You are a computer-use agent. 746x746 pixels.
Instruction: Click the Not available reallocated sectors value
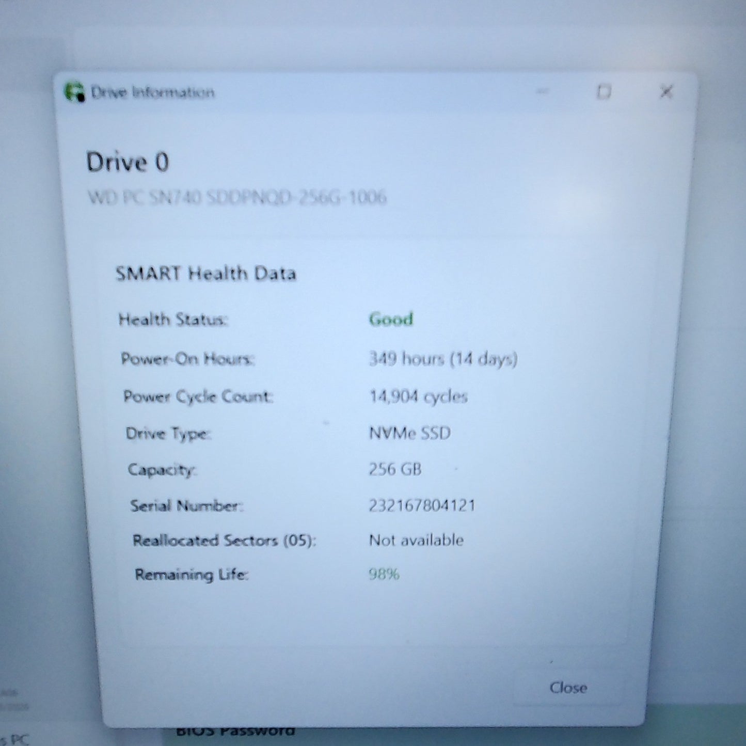coord(416,540)
